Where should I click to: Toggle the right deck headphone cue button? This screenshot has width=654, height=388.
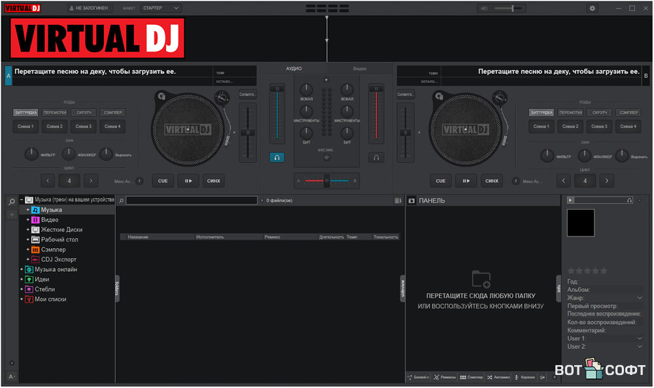click(x=376, y=157)
